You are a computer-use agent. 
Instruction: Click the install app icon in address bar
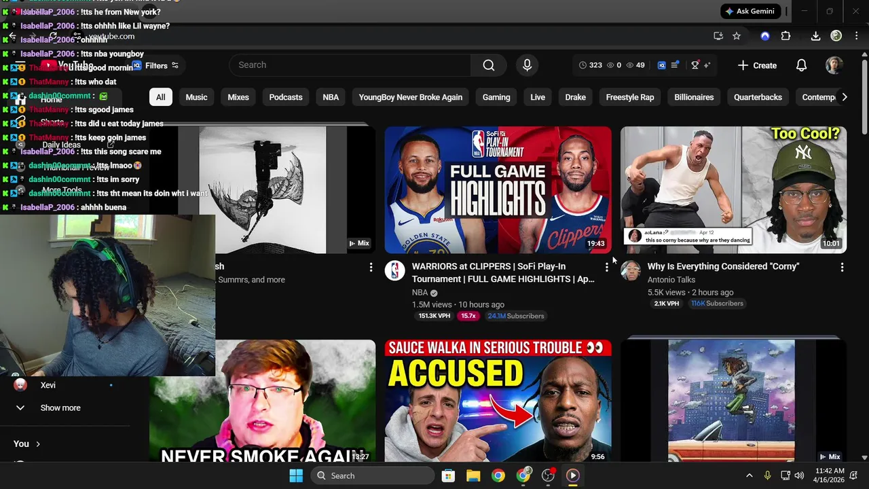718,36
